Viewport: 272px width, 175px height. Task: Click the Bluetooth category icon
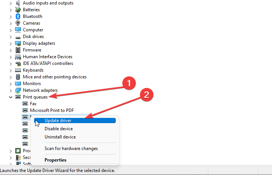[x=18, y=16]
